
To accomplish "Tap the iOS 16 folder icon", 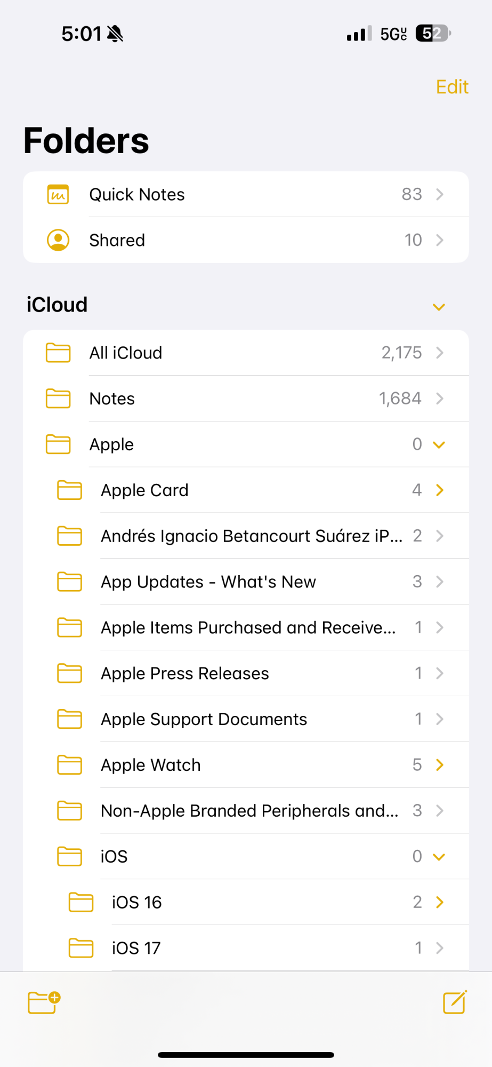I will coord(81,902).
